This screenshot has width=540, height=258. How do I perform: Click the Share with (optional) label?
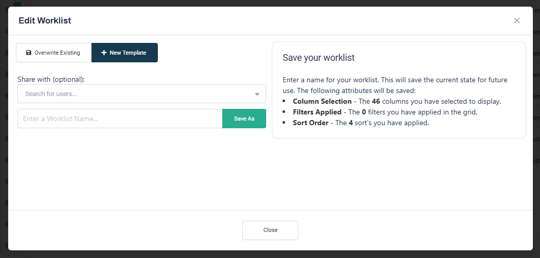point(51,79)
